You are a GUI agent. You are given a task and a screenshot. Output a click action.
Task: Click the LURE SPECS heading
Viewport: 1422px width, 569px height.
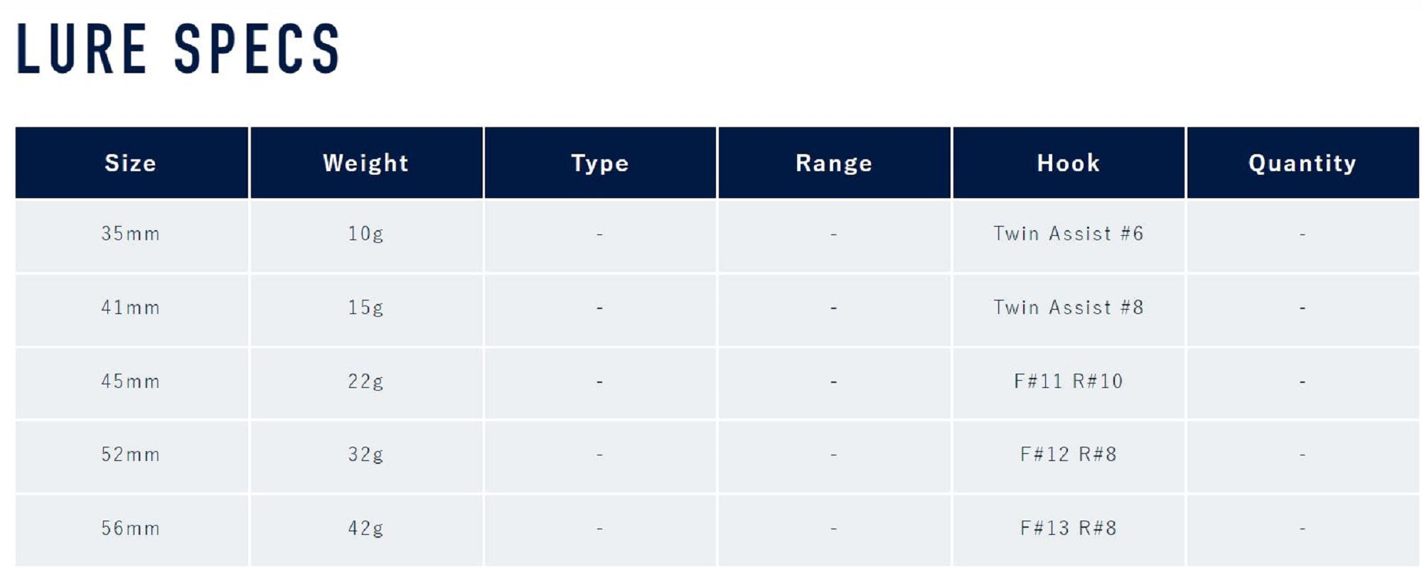tap(178, 48)
